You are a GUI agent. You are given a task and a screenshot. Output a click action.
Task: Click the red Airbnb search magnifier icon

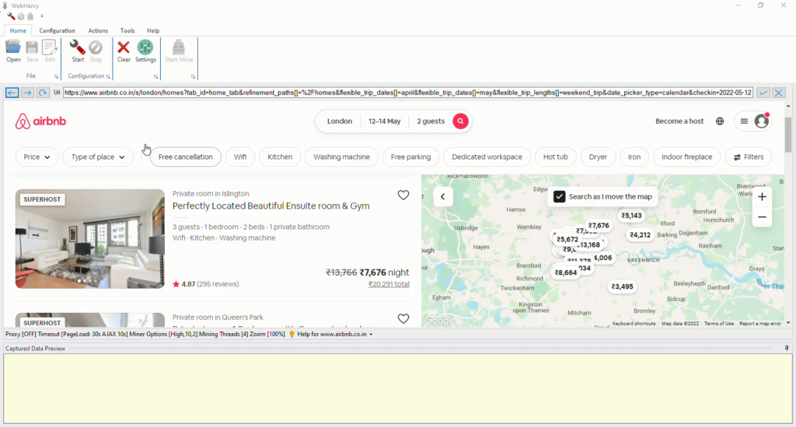click(x=461, y=121)
